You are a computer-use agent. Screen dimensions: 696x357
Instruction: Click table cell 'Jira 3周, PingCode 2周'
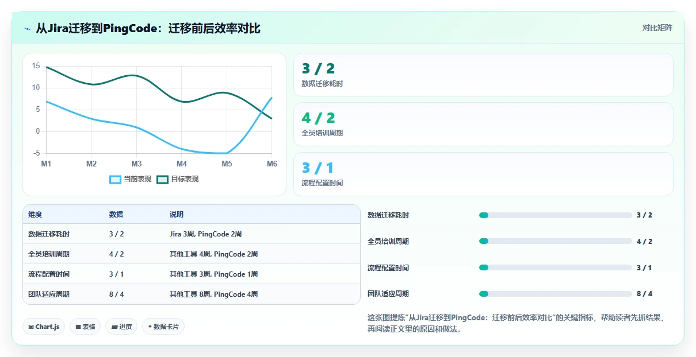click(x=206, y=234)
